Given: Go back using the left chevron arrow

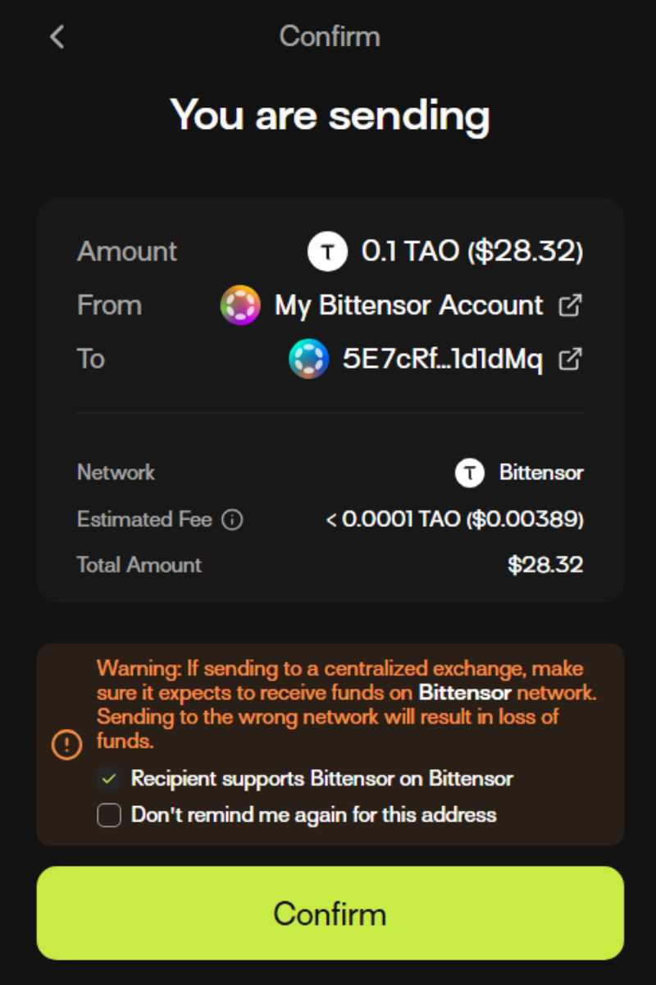Looking at the screenshot, I should 57,37.
